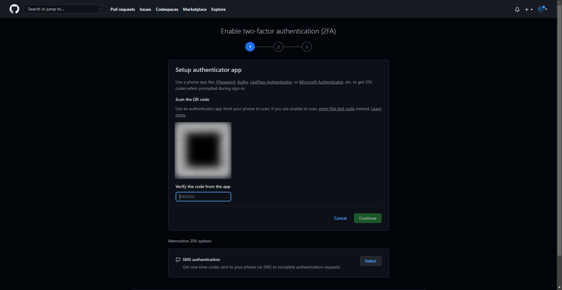Open the GitHub homepage logo

pyautogui.click(x=14, y=9)
